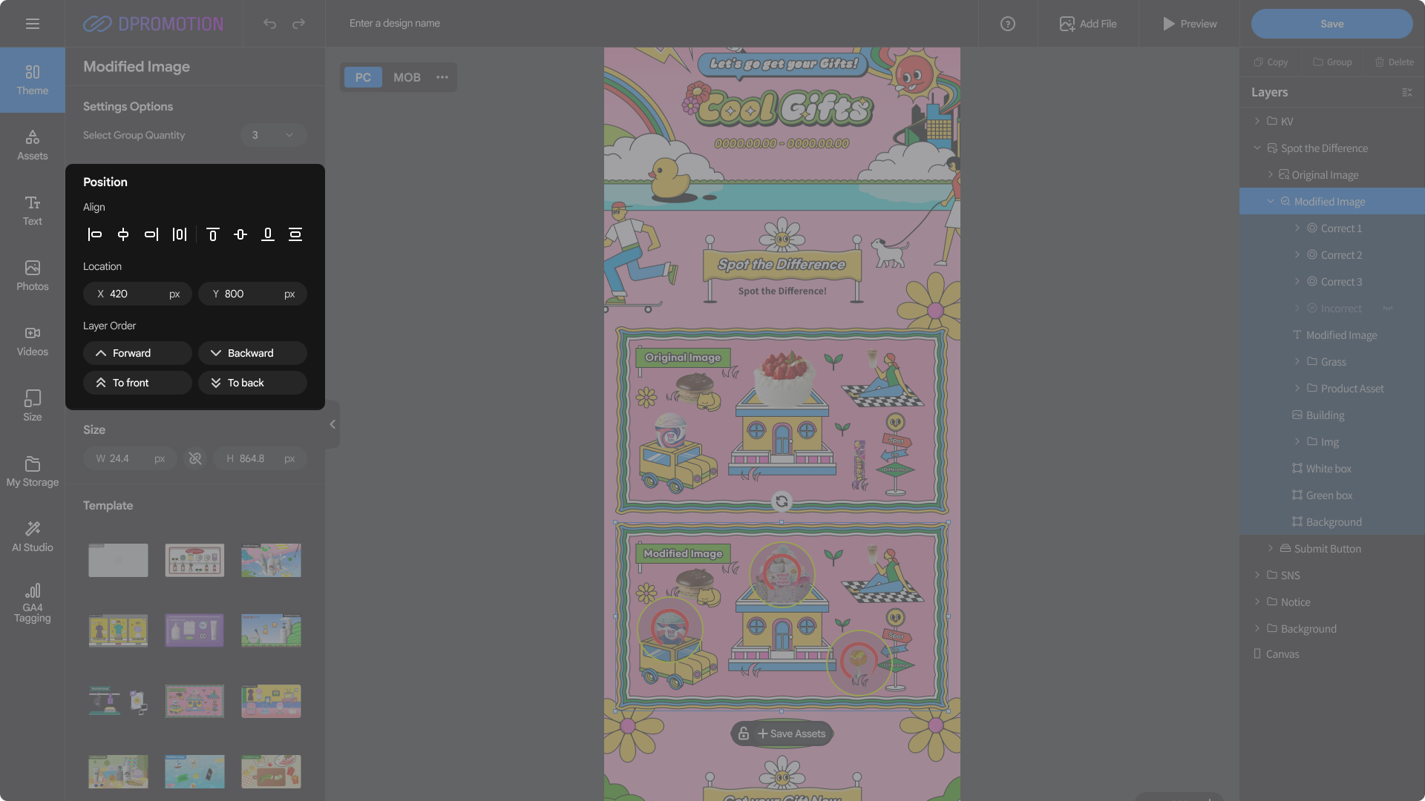Image resolution: width=1425 pixels, height=801 pixels.
Task: Open GA4 Tagging panel
Action: click(33, 602)
